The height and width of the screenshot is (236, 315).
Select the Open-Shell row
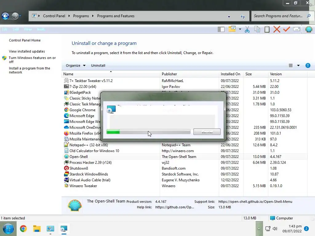pyautogui.click(x=185, y=156)
